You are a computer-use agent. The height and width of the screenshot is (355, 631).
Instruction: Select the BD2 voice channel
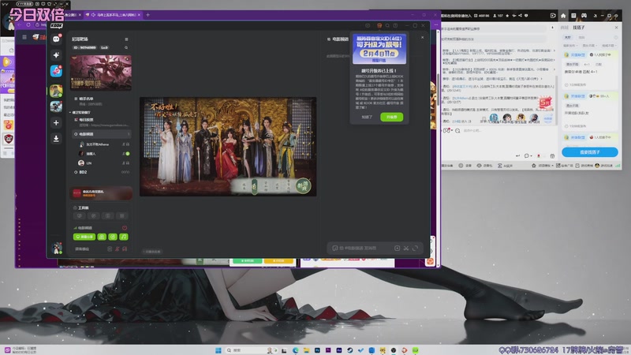[102, 172]
